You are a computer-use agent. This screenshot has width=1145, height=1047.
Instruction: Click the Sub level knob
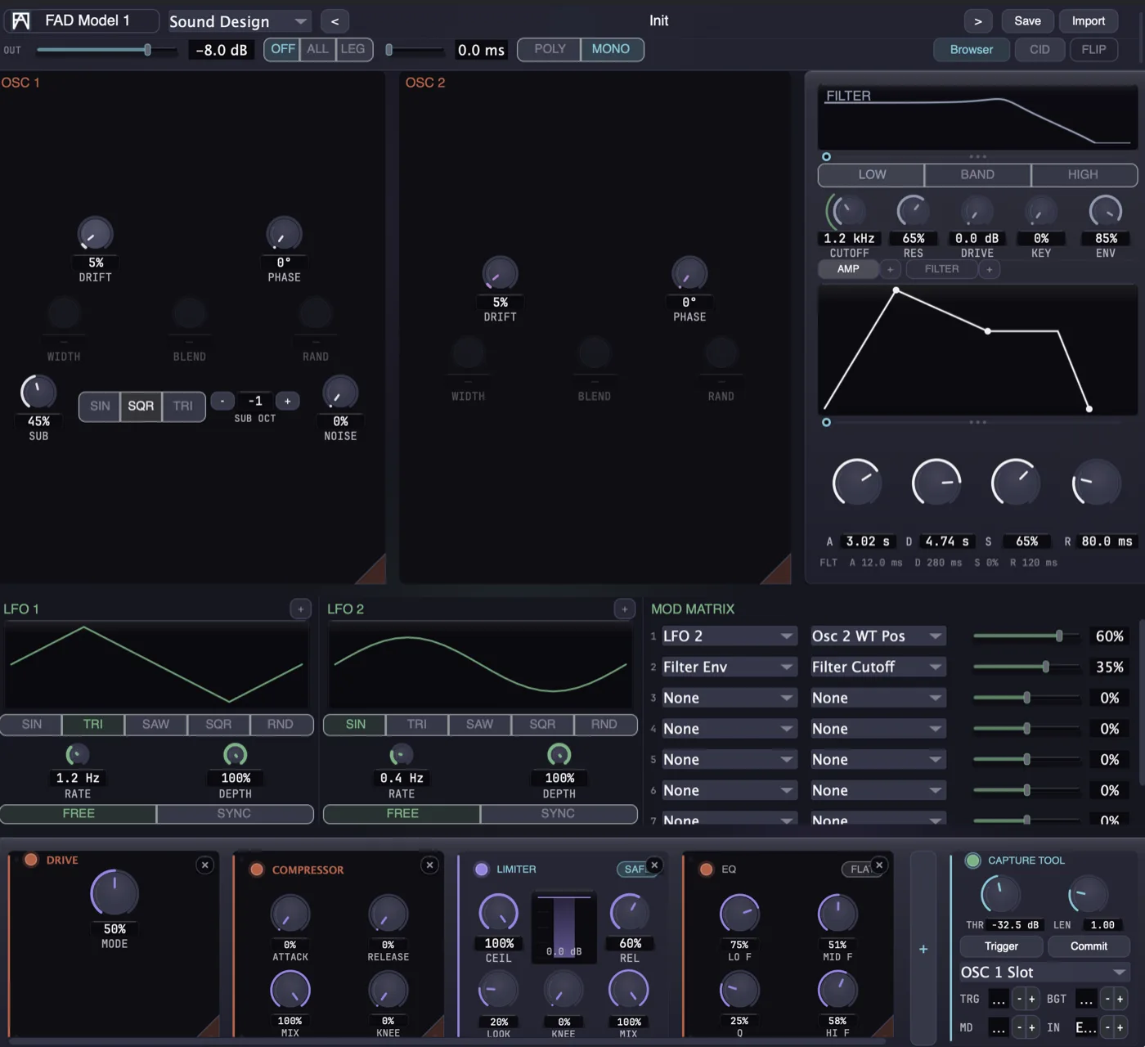[x=38, y=393]
